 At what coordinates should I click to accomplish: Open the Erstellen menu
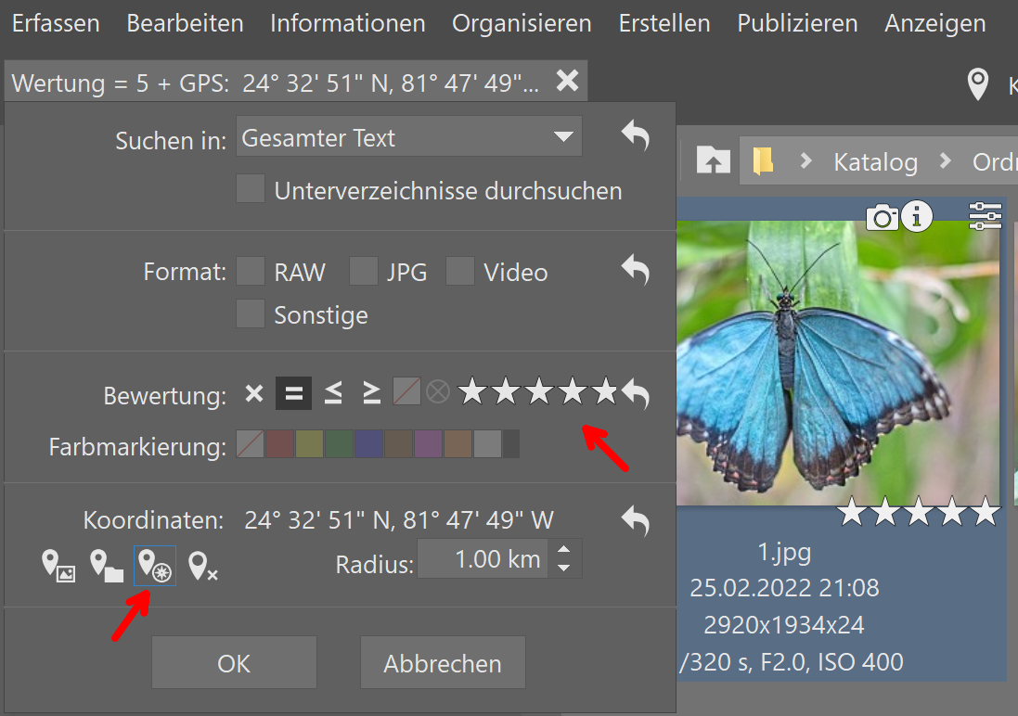coord(664,23)
